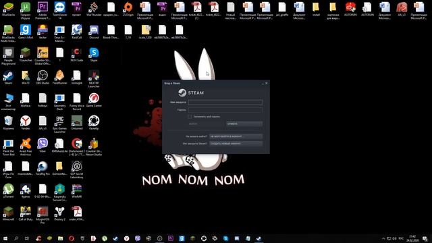Open the WinRAR desktop shortcut
The image size is (432, 243).
click(x=77, y=191)
